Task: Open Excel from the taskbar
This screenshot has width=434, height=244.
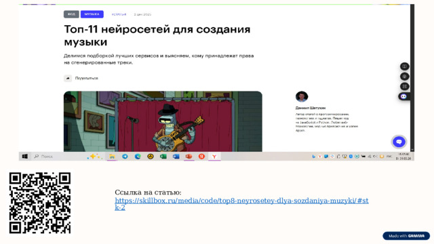Action: tap(163, 157)
